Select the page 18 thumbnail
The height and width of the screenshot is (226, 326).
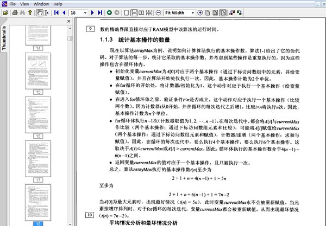point(38,203)
